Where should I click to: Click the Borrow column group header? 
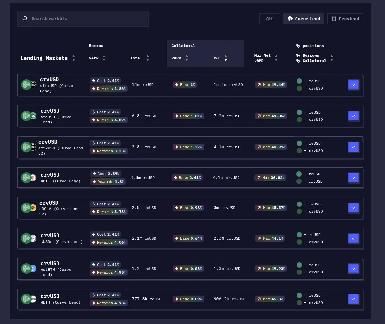[x=96, y=46]
